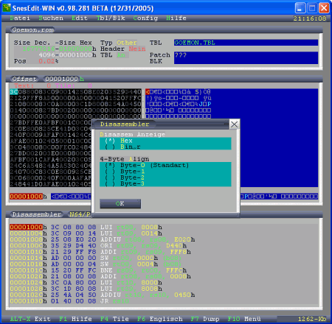Choose Byte-3 alignment option
This screenshot has width=332, height=324.
[125, 183]
